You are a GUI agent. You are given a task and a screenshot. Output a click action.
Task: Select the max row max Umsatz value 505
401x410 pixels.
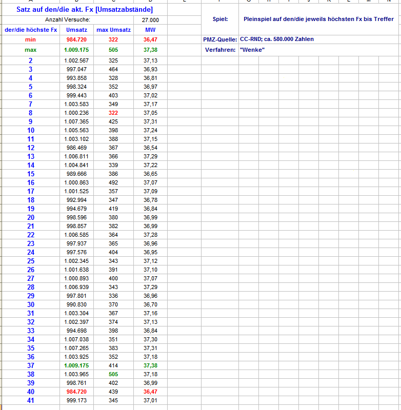(x=113, y=50)
